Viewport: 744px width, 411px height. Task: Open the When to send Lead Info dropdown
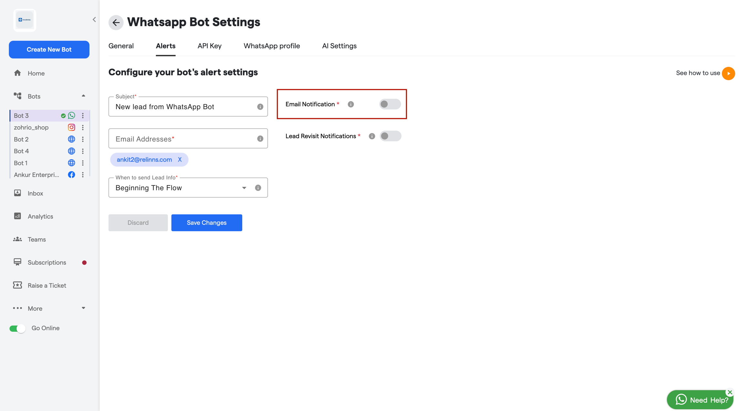tap(188, 188)
